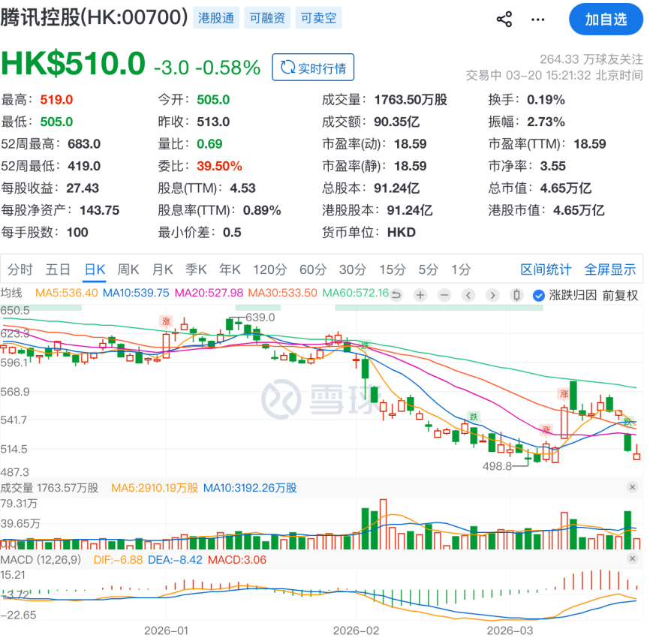The width and height of the screenshot is (650, 641).
Task: Click the MA10:539.75 moving average label
Action: pos(136,293)
